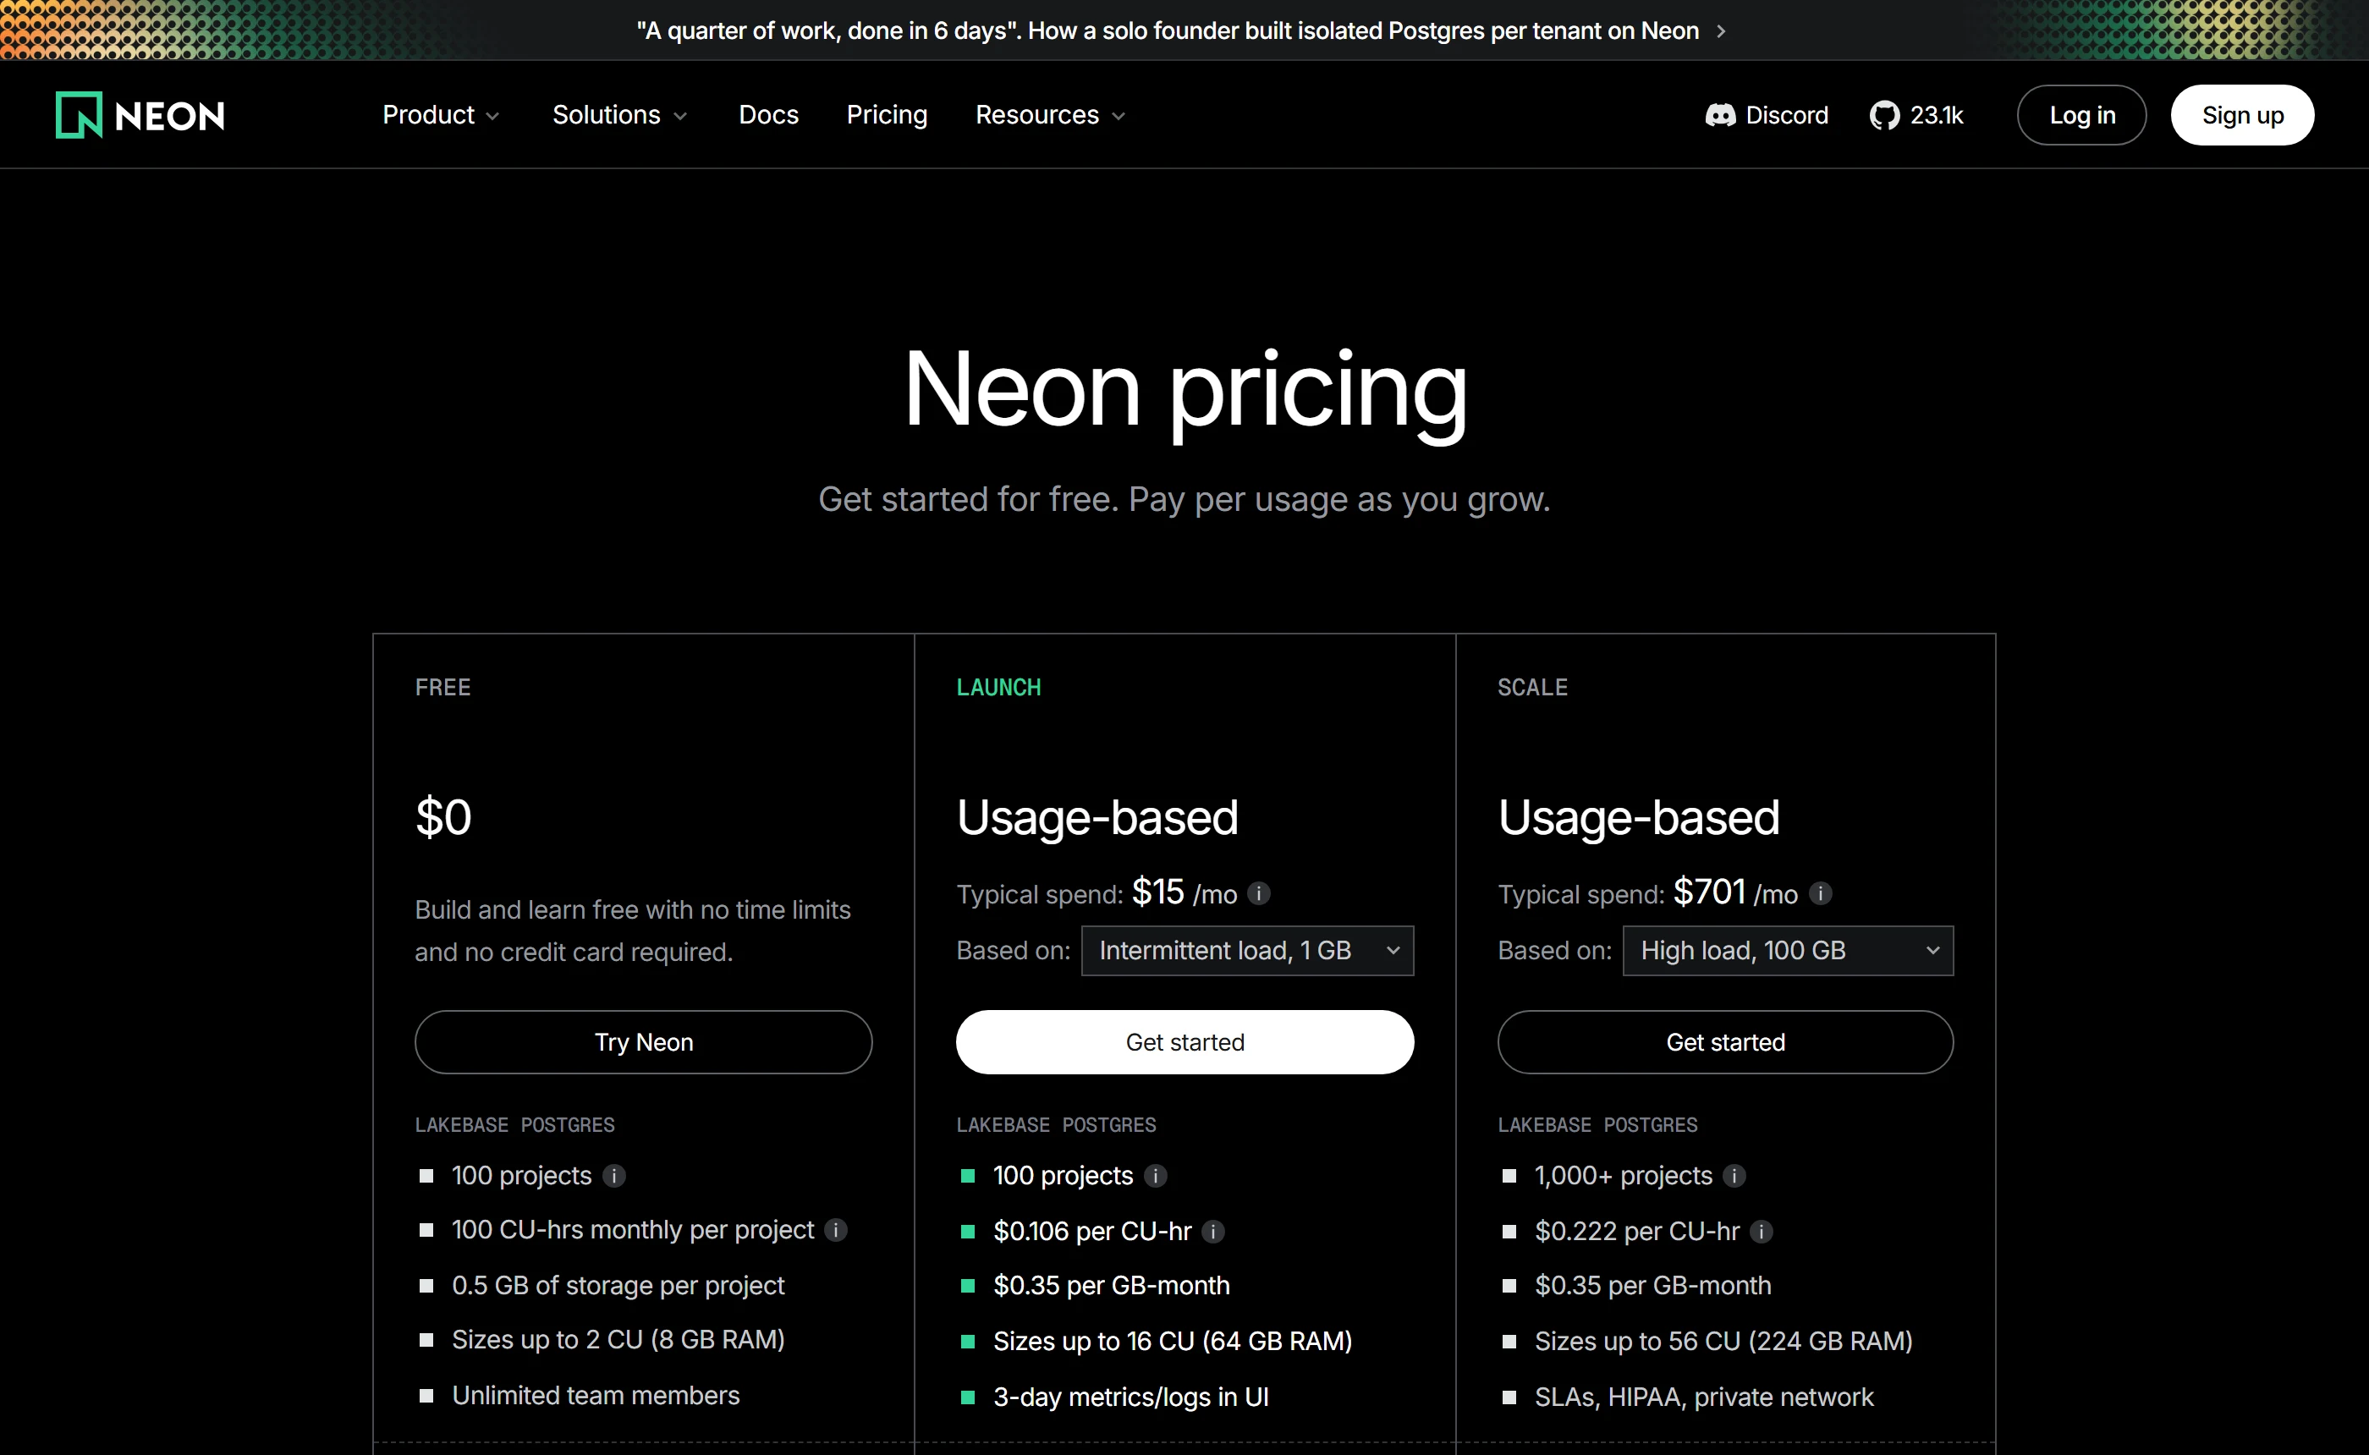Show info for Scale typical spend $701
The width and height of the screenshot is (2369, 1455).
point(1820,893)
